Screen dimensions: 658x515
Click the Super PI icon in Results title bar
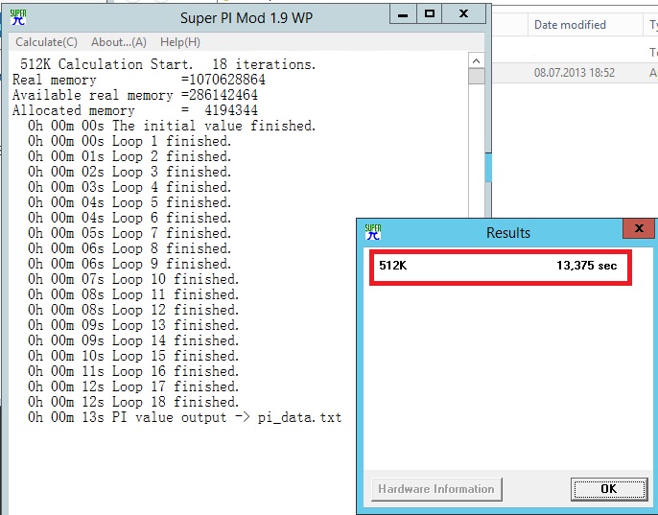[x=372, y=232]
